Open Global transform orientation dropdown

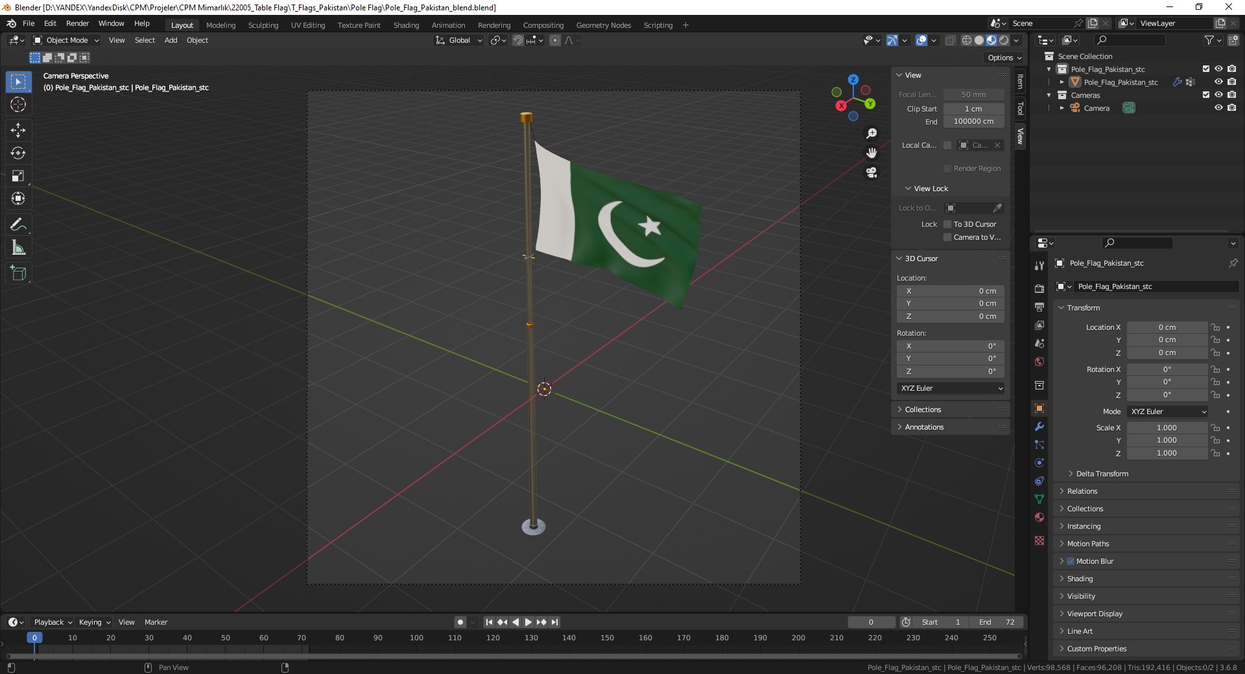pos(459,40)
